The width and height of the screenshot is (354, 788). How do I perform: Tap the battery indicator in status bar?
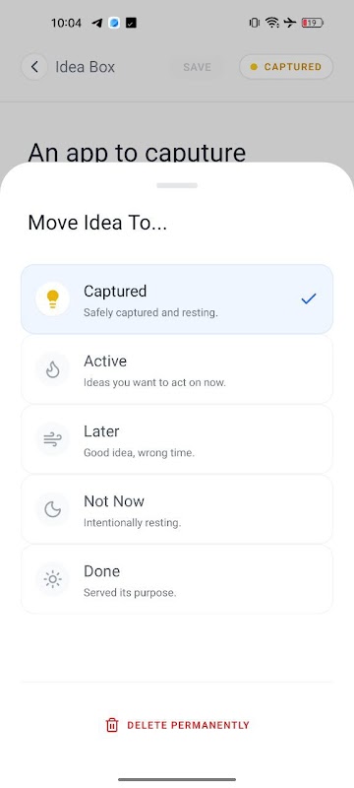coord(313,23)
